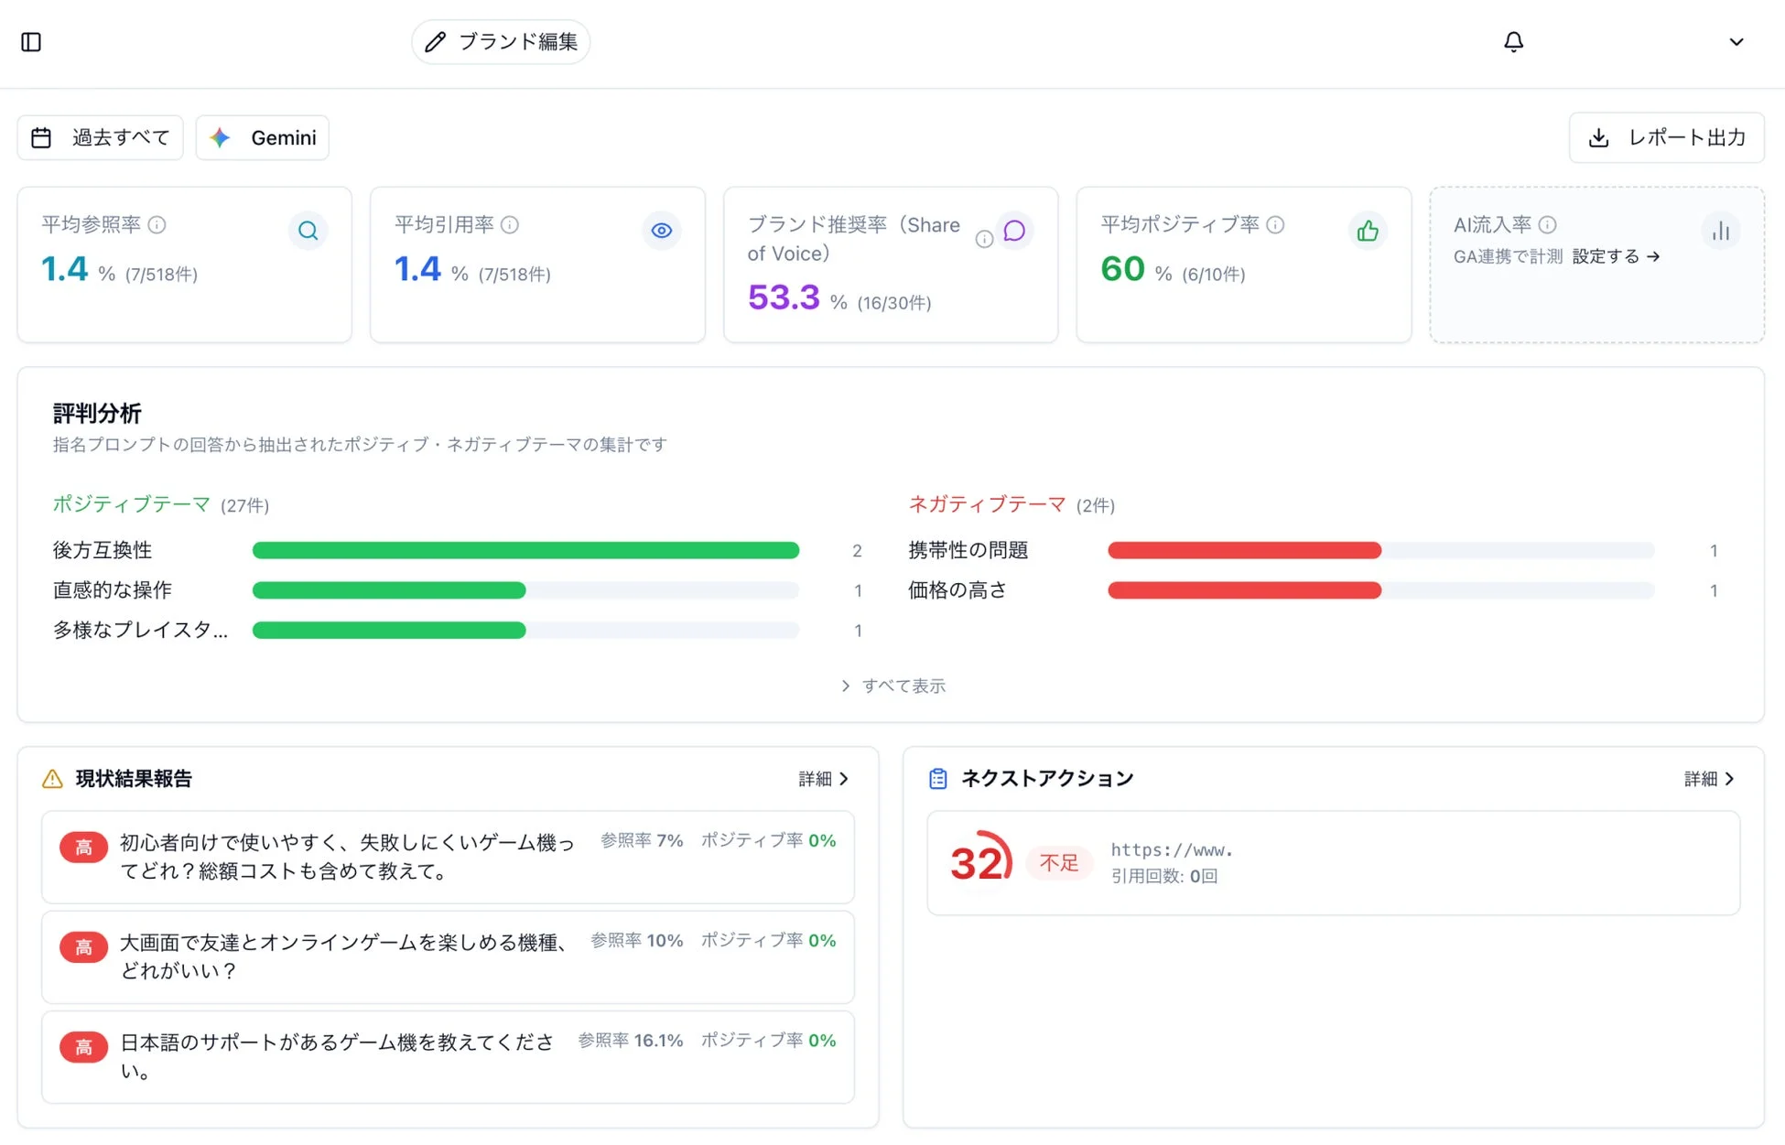The width and height of the screenshot is (1785, 1145).
Task: Click the レポート出力 button
Action: coord(1666,138)
